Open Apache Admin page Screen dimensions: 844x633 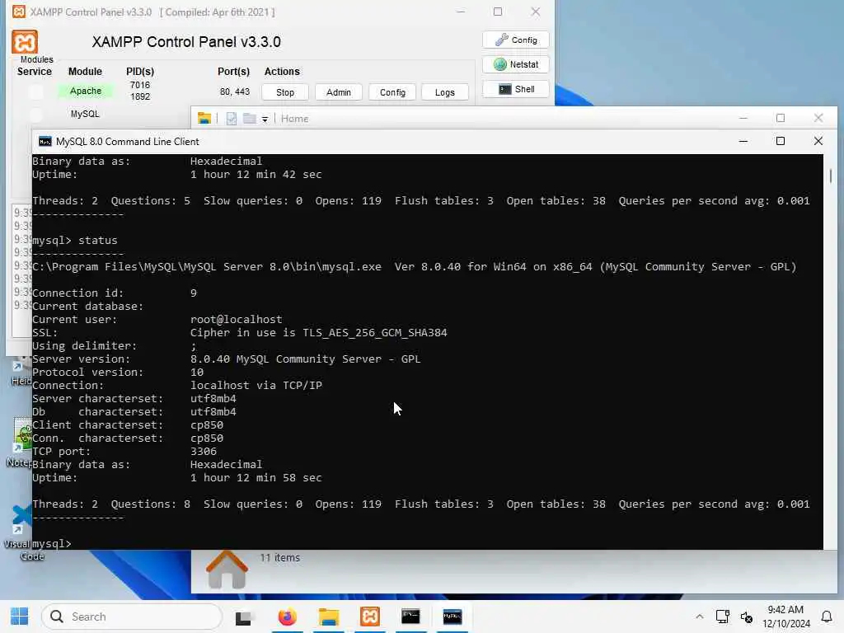pos(338,92)
